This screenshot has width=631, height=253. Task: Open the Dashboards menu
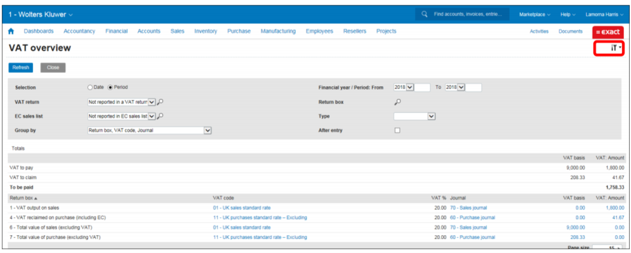pos(39,31)
